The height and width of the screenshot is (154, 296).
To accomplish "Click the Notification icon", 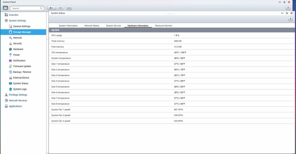I will tap(11, 60).
